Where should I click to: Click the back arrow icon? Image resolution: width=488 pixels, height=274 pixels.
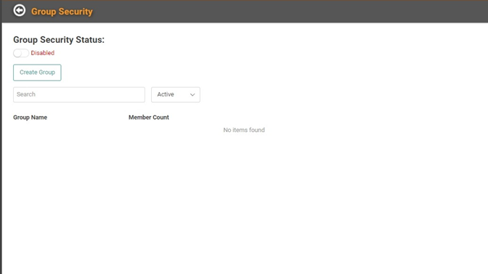(20, 11)
